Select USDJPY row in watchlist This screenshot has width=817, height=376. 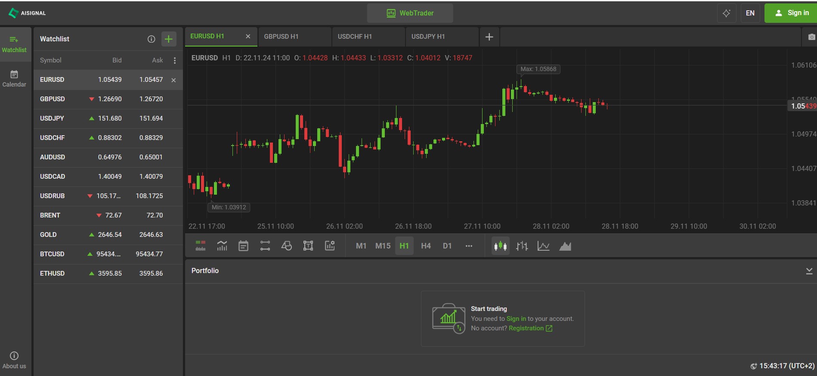click(x=108, y=118)
